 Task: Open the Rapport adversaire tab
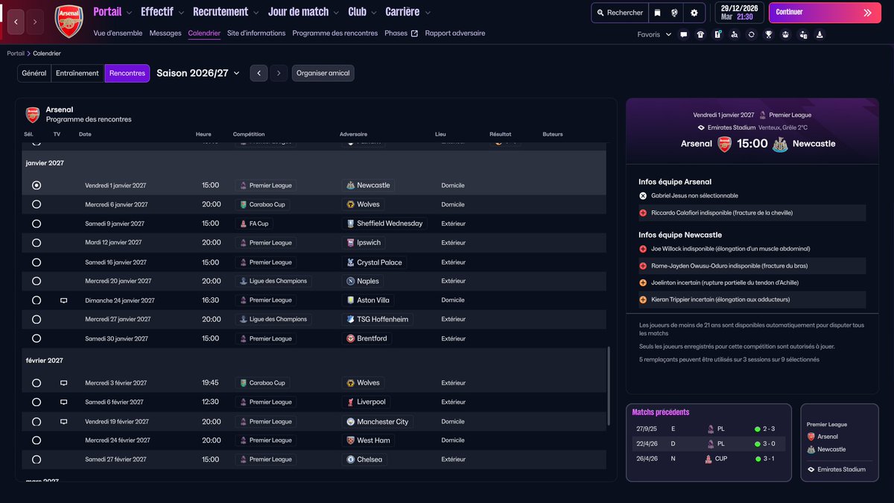455,34
